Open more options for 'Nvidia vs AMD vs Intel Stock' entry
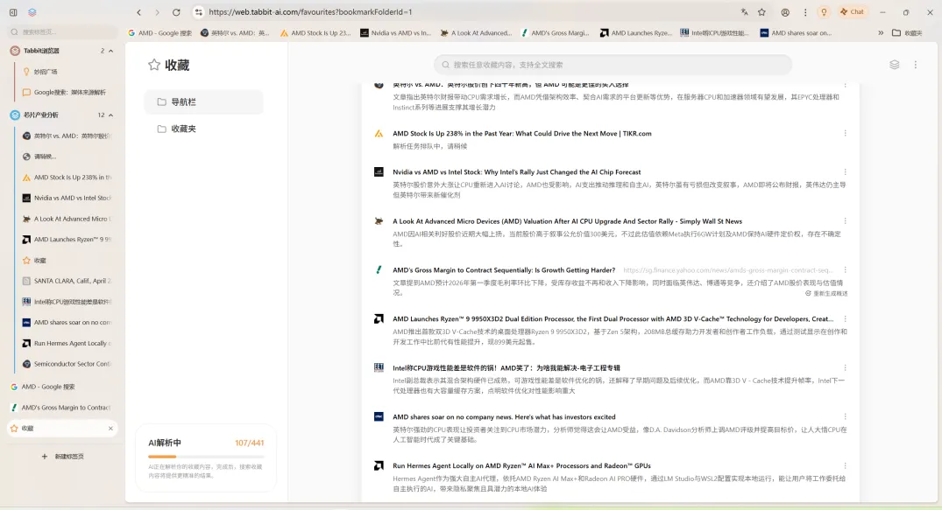 846,171
